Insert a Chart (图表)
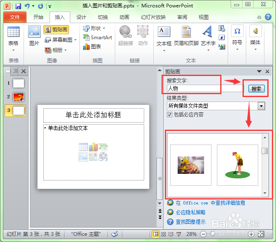The width and height of the screenshot is (276, 242). [x=92, y=47]
